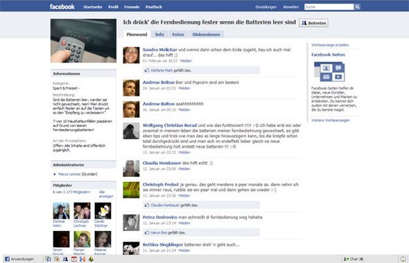Click the Facebook logo at top
The height and width of the screenshot is (263, 409).
62,6
